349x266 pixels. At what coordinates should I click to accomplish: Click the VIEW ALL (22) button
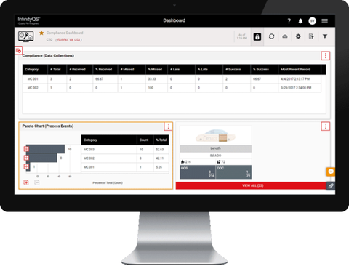pos(252,185)
